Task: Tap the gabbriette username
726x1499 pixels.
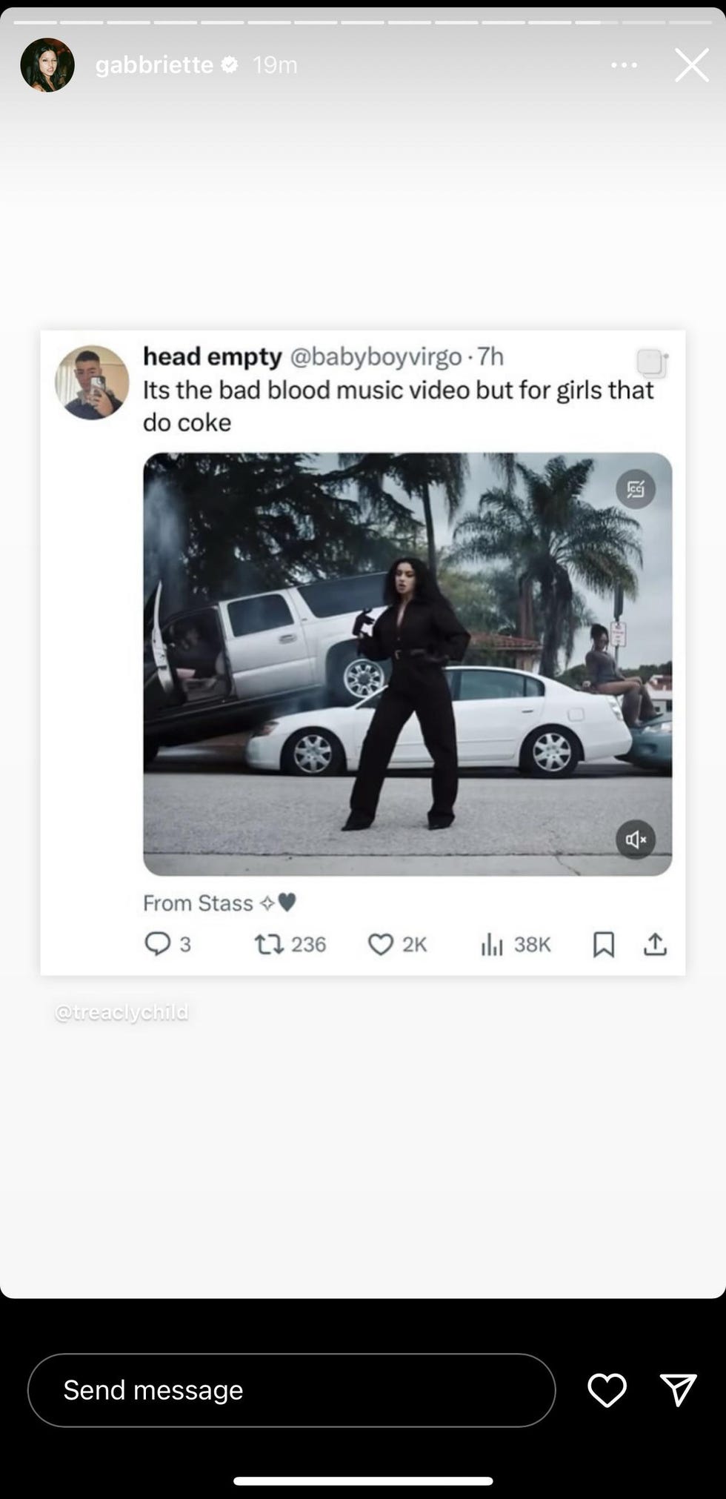Action: click(x=154, y=65)
